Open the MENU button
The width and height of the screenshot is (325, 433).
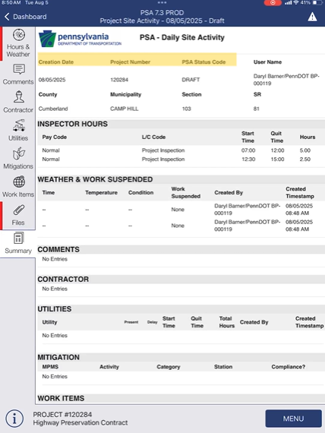(x=294, y=419)
